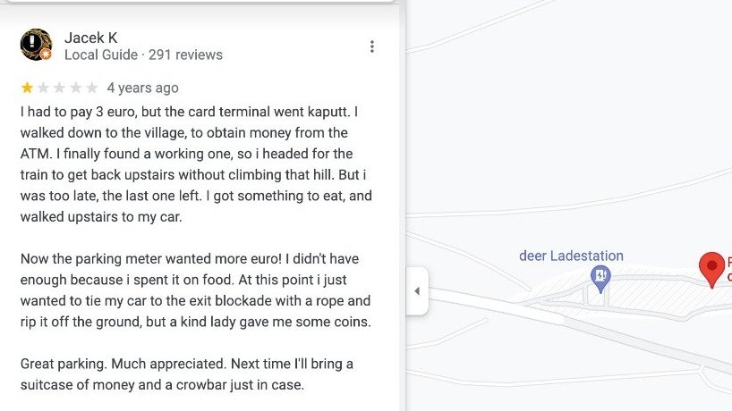This screenshot has height=411, width=732.
Task: Click the paragraph starting 'I had to pay'
Action: (196, 164)
